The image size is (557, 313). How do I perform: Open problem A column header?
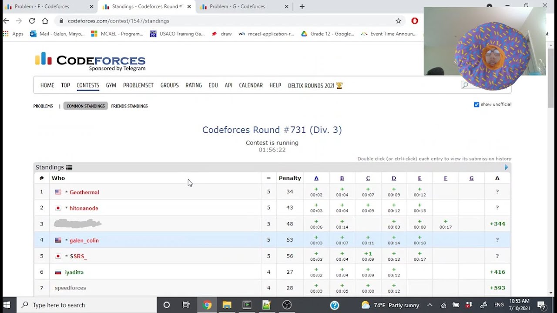click(316, 178)
